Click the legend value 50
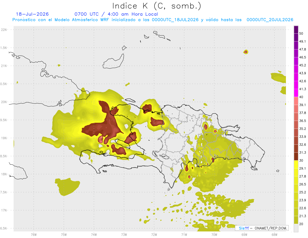The height and width of the screenshot is (238, 308). [x=302, y=33]
